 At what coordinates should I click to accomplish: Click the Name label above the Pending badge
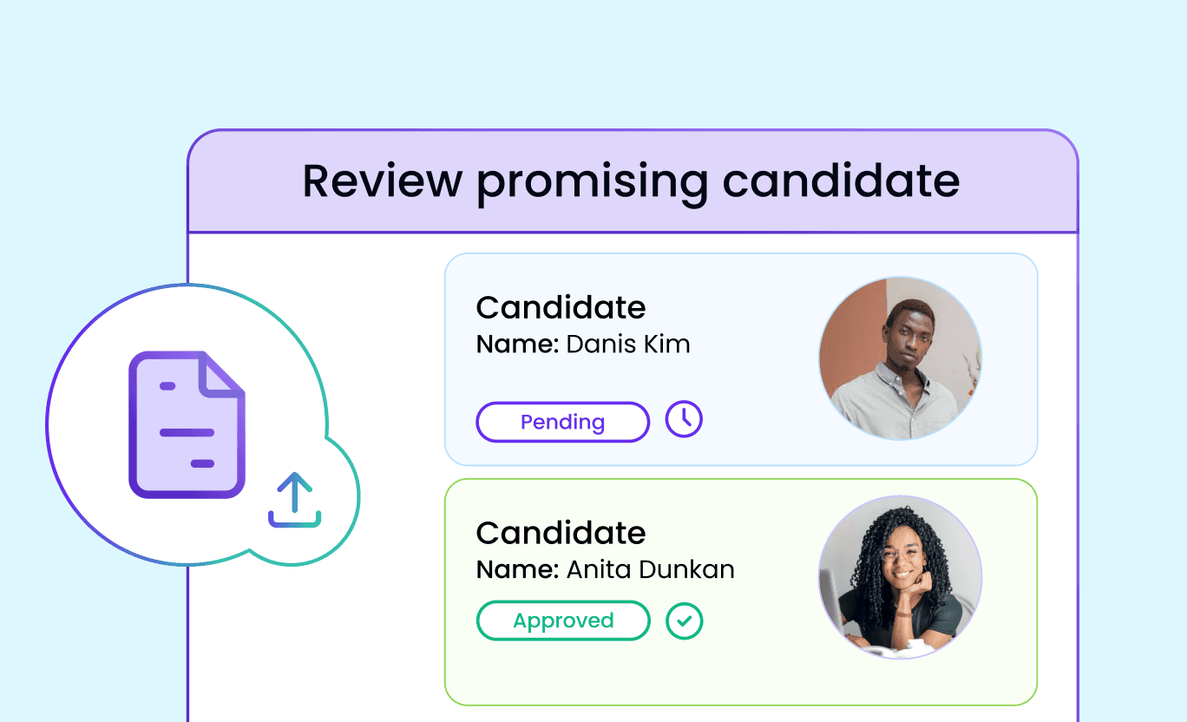pyautogui.click(x=517, y=345)
